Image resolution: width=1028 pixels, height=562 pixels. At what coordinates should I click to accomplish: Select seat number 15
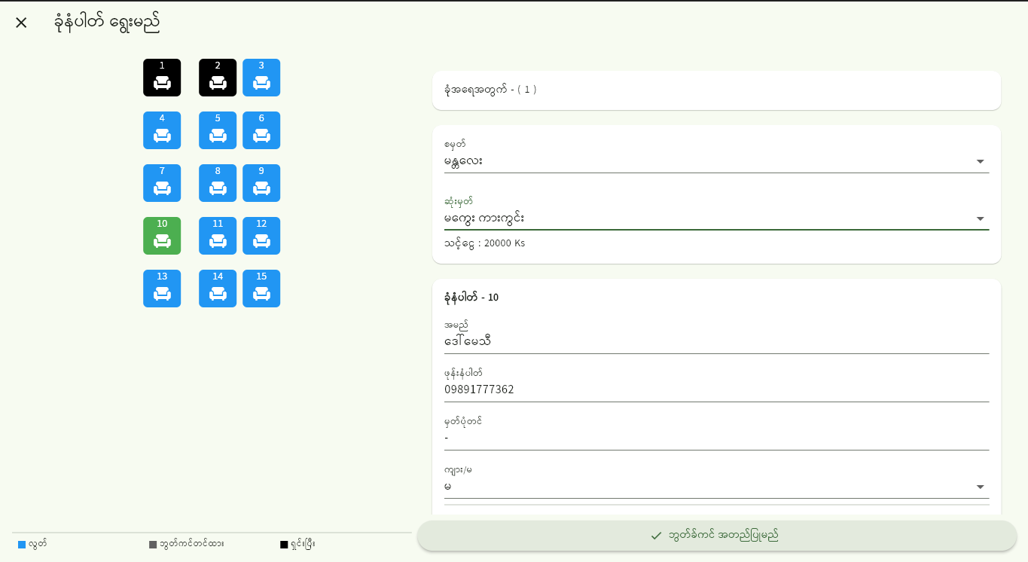point(261,289)
